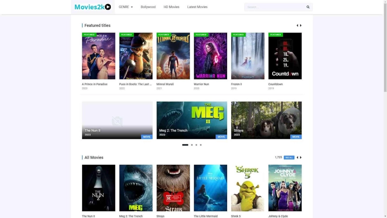
Task: Select the second carousel dot
Action: [192, 145]
